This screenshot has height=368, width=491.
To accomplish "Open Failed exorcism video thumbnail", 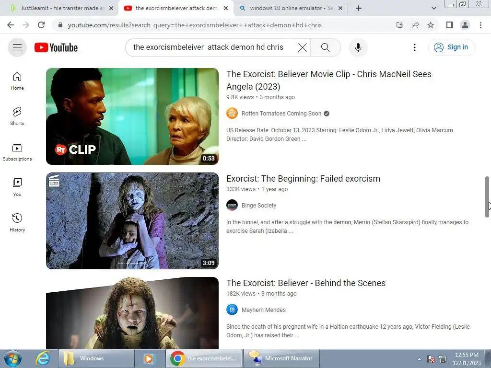I will (x=132, y=221).
